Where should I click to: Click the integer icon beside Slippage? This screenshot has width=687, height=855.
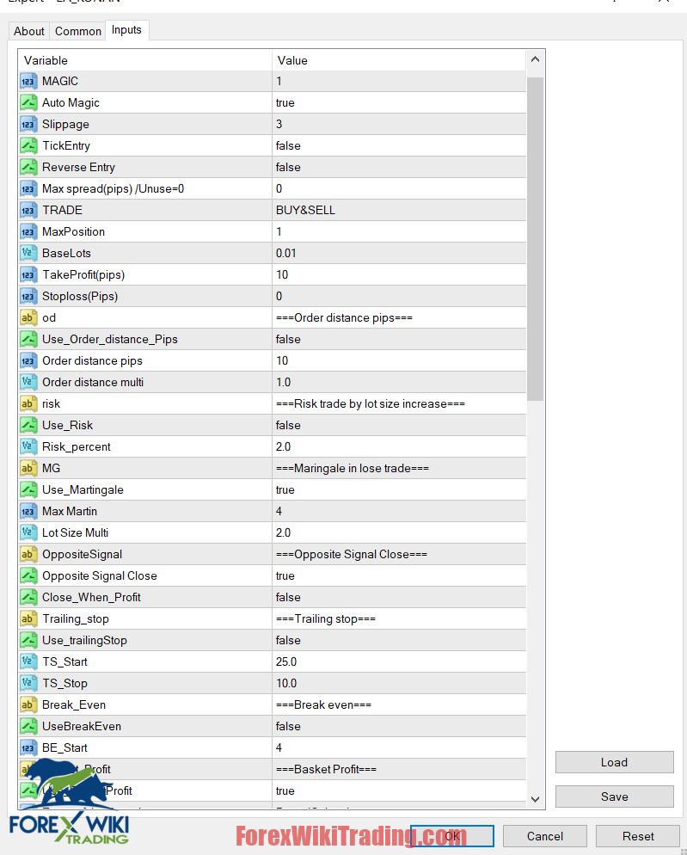(28, 125)
